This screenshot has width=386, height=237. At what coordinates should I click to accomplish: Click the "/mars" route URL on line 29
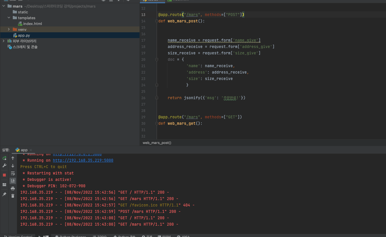tap(192, 117)
